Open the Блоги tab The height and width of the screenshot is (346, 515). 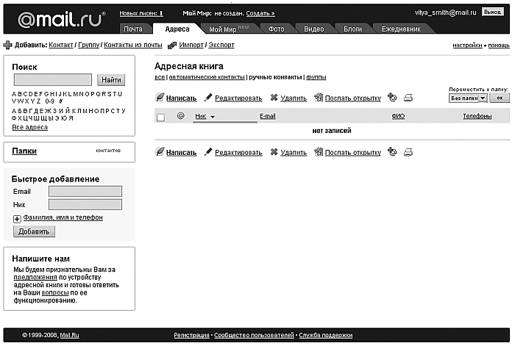[x=352, y=29]
